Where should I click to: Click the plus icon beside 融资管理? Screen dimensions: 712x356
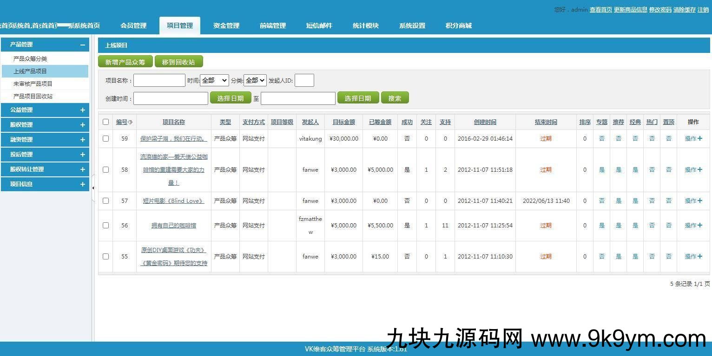[82, 140]
